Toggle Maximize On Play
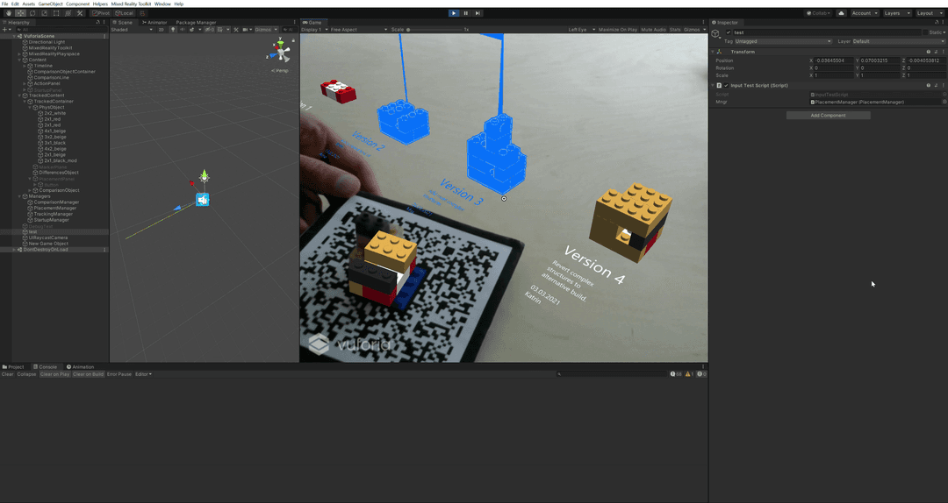This screenshot has width=948, height=503. (x=617, y=29)
